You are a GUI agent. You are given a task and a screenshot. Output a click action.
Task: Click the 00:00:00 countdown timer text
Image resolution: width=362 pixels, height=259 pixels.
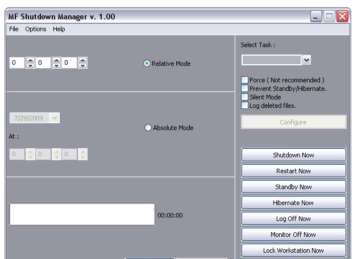pyautogui.click(x=170, y=215)
